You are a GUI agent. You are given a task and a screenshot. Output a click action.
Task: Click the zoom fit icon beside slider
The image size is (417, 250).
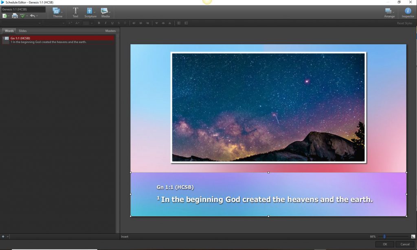(x=413, y=237)
